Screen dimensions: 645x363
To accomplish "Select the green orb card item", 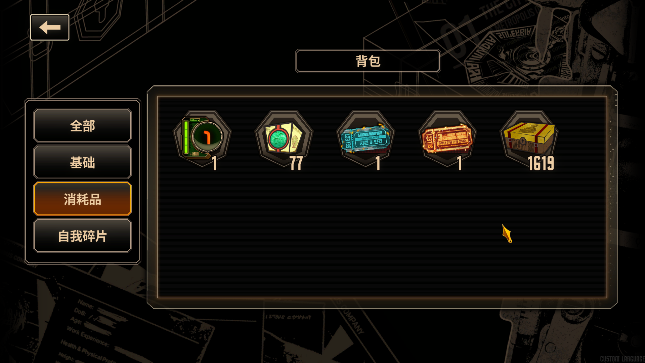I will 284,138.
